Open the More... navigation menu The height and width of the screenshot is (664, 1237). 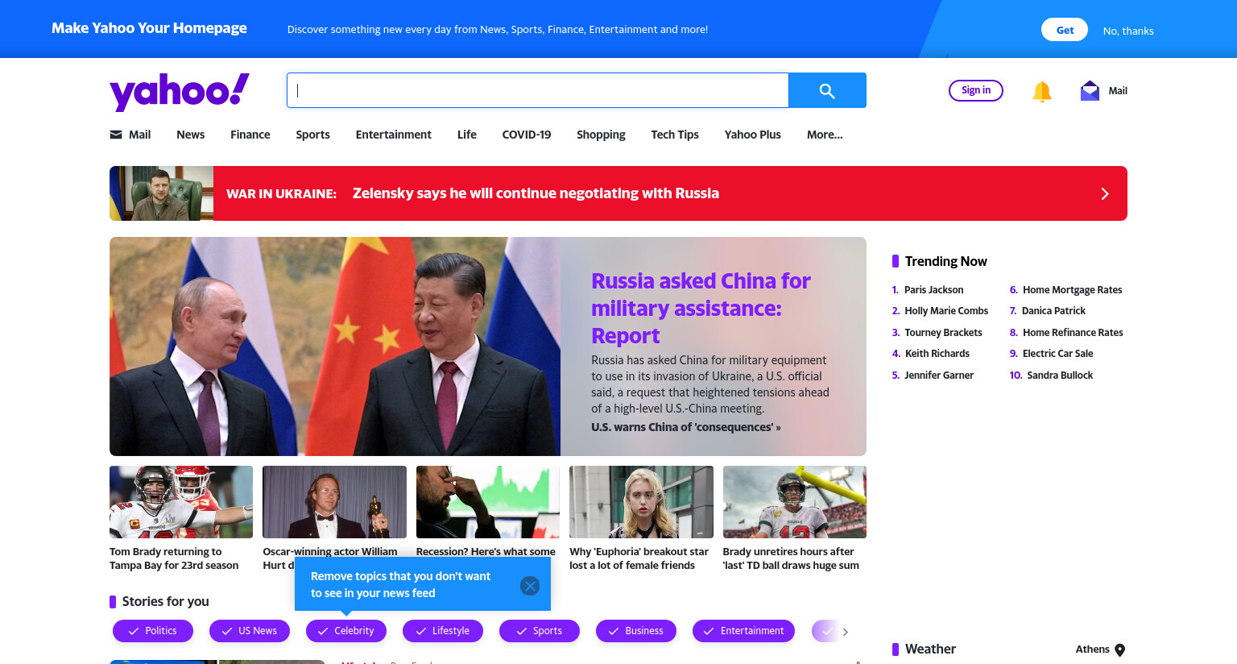pyautogui.click(x=825, y=135)
